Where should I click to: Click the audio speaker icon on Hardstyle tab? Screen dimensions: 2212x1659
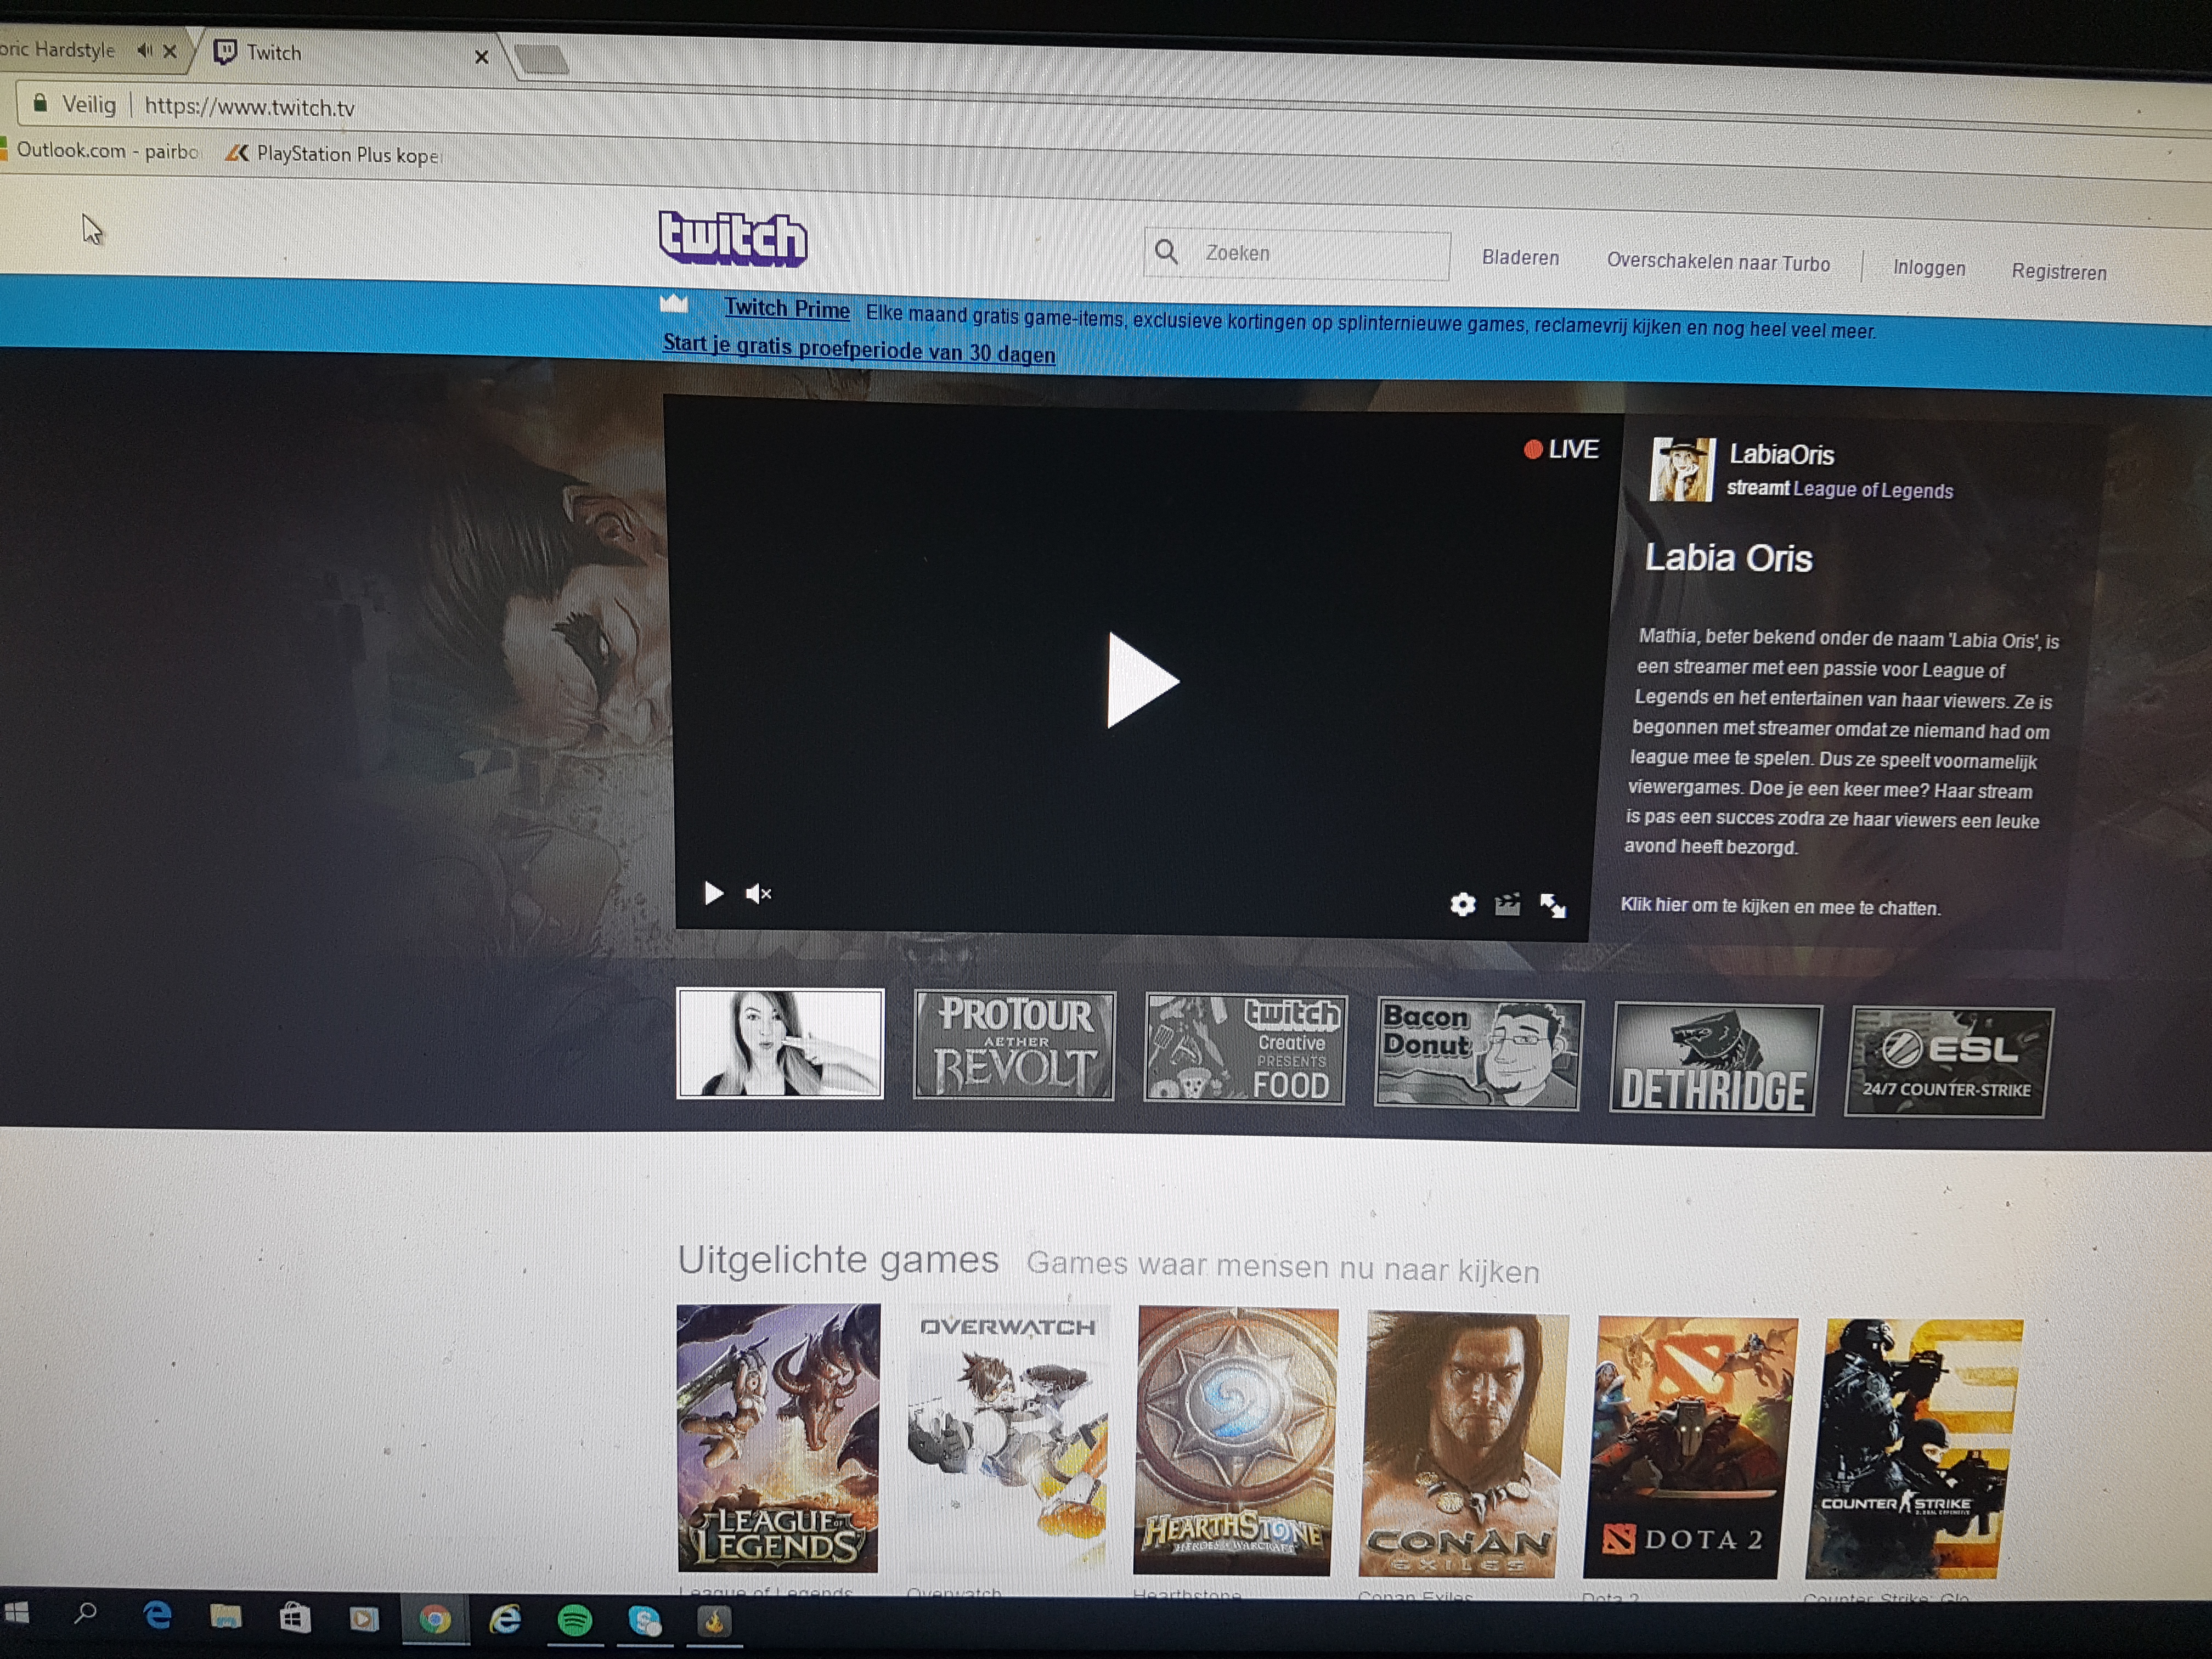(145, 50)
